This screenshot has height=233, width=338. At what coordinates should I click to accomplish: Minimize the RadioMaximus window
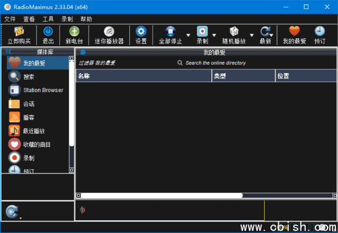(x=286, y=7)
